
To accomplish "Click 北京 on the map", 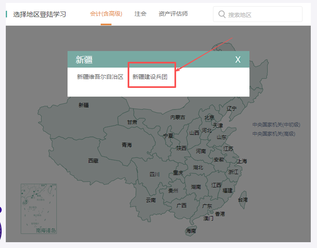I will click(x=209, y=117).
